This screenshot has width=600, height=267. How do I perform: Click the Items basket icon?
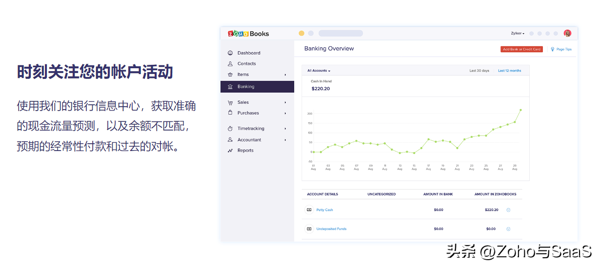pos(230,75)
